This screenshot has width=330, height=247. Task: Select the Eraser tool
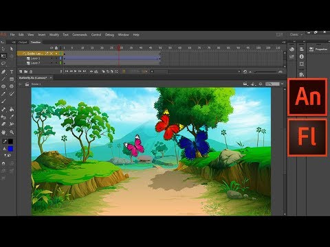pos(3,124)
